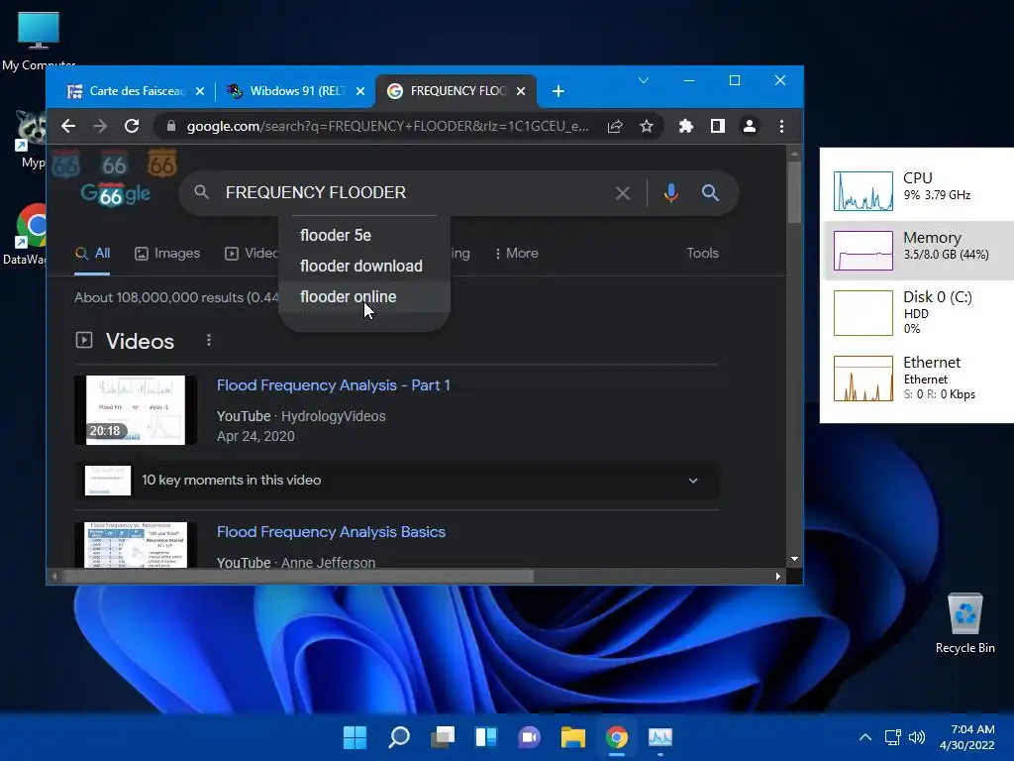1014x761 pixels.
Task: Select Memory in Task Manager panel
Action: (918, 251)
